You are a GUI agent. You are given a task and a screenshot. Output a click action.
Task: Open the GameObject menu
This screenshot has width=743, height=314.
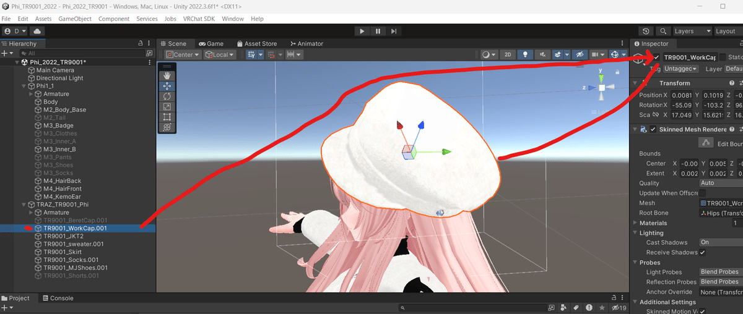75,19
